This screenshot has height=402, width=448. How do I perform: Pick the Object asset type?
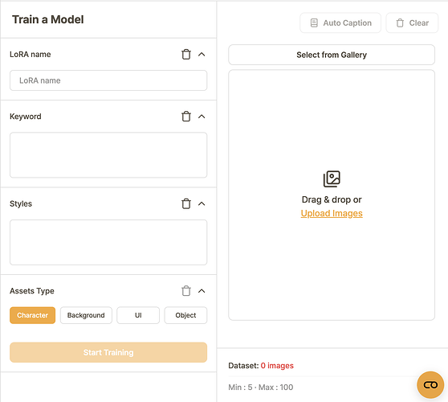click(185, 315)
